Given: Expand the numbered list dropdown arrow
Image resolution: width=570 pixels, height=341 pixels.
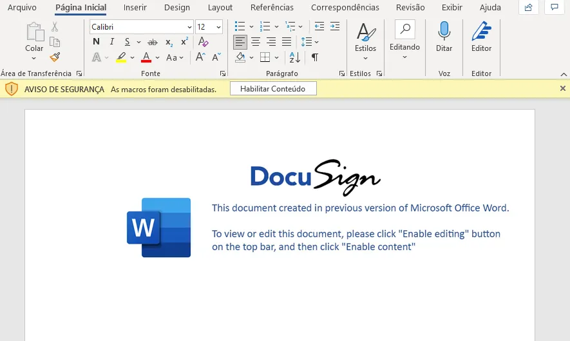Looking at the screenshot, I should (276, 26).
